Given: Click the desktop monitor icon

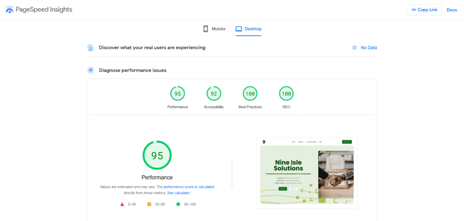Looking at the screenshot, I should click(x=238, y=29).
